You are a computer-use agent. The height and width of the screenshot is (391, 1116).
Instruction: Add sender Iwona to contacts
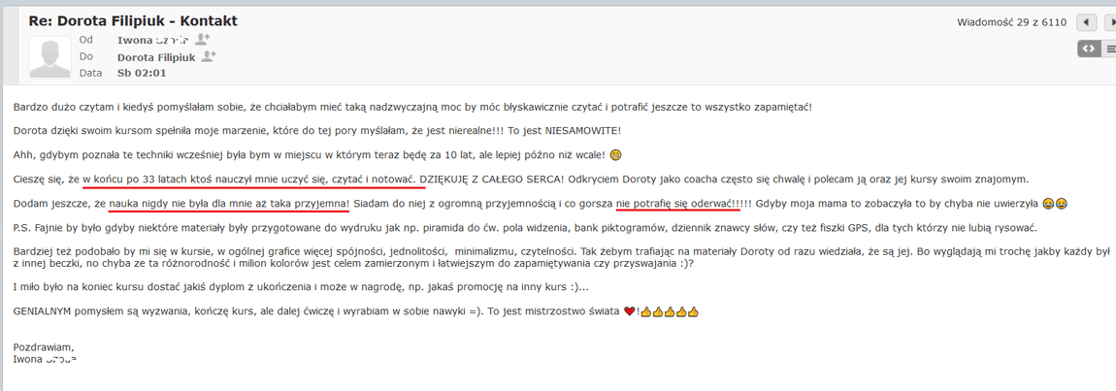point(202,40)
